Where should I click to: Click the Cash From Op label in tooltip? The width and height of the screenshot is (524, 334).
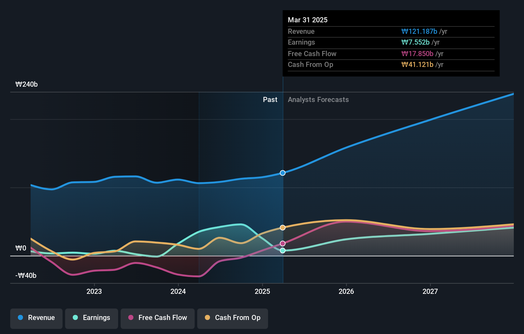pyautogui.click(x=311, y=65)
